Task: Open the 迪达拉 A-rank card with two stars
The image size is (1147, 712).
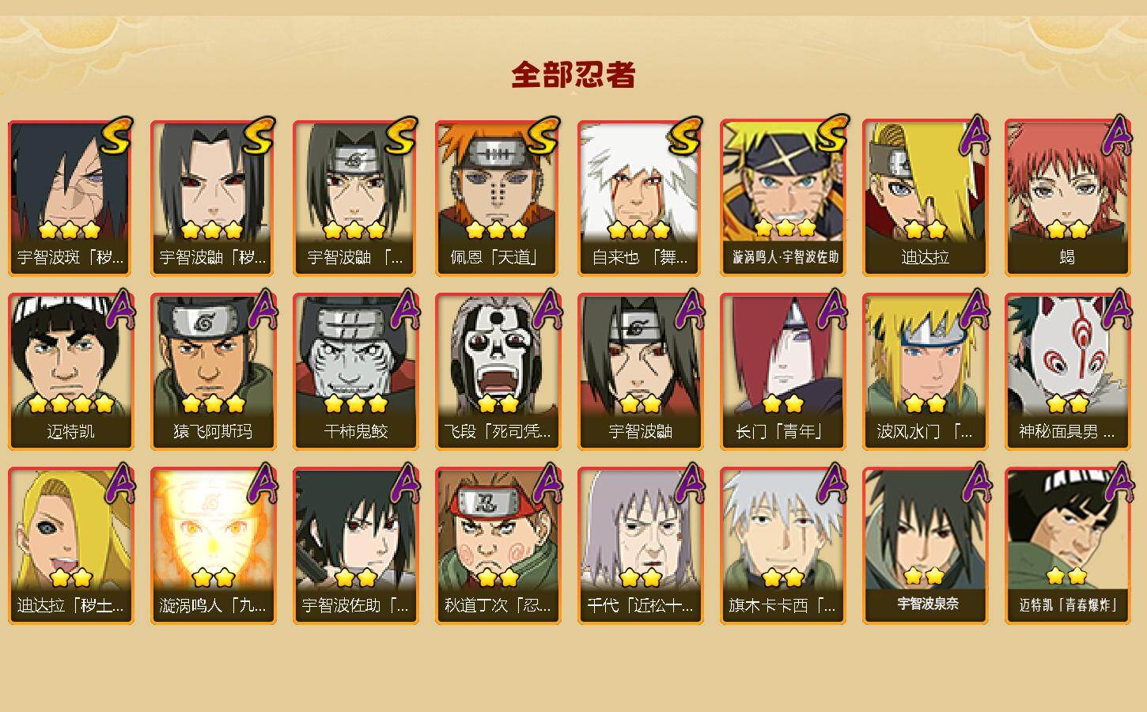Action: click(925, 198)
